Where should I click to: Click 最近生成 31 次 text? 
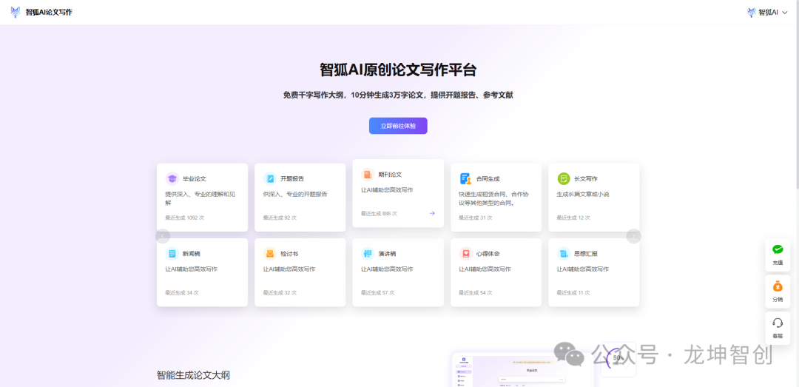tap(476, 218)
